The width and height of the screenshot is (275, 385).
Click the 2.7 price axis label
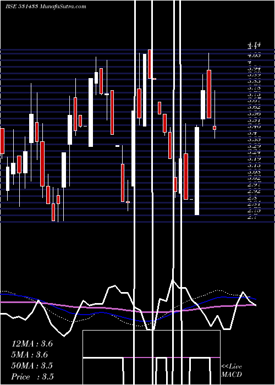[252, 217]
